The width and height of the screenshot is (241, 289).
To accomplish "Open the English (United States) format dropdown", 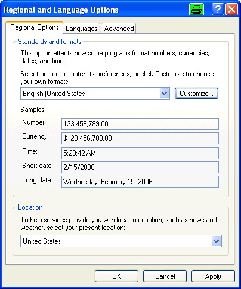I will 95,94.
